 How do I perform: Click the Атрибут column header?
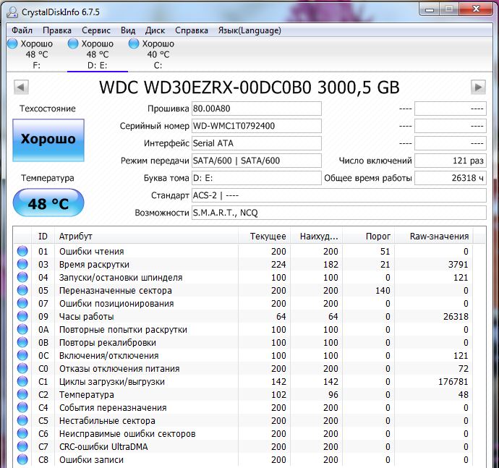click(x=76, y=237)
